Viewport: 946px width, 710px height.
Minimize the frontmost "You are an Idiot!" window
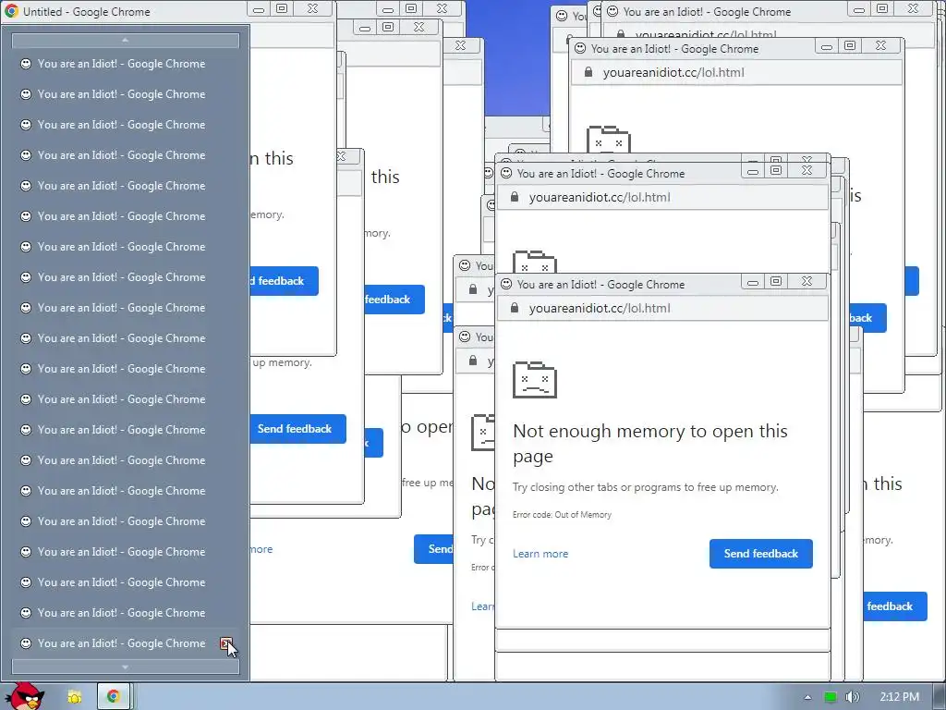pyautogui.click(x=752, y=282)
